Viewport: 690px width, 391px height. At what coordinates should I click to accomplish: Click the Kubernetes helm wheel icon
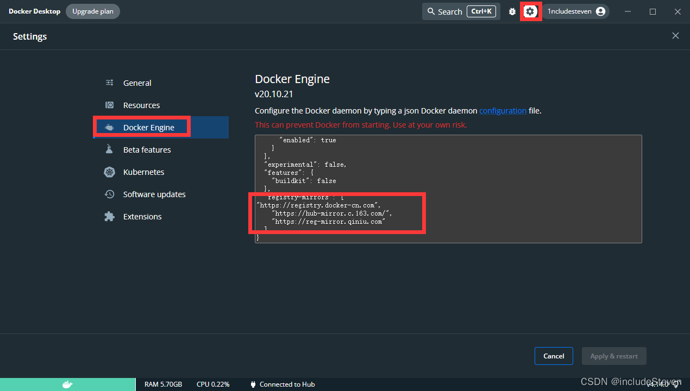click(x=109, y=172)
